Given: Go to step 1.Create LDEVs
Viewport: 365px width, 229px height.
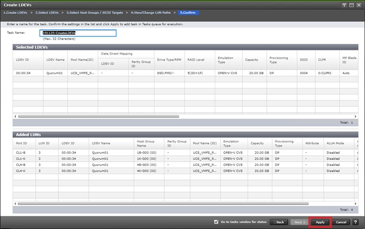Looking at the screenshot, I should [x=15, y=12].
